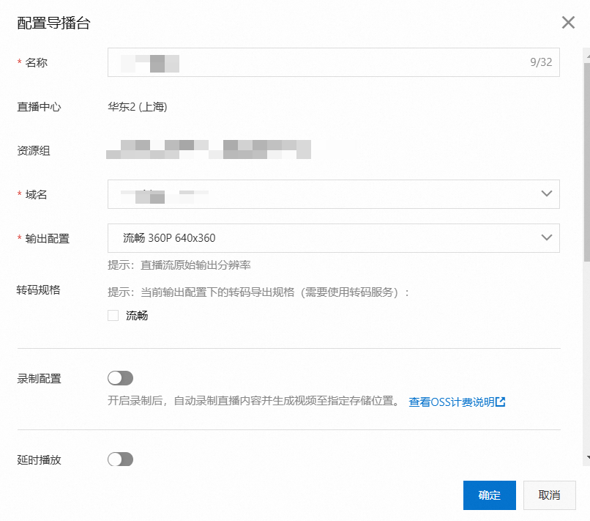Cancel with the 取消 button
Screen dimensions: 590x521
(549, 495)
